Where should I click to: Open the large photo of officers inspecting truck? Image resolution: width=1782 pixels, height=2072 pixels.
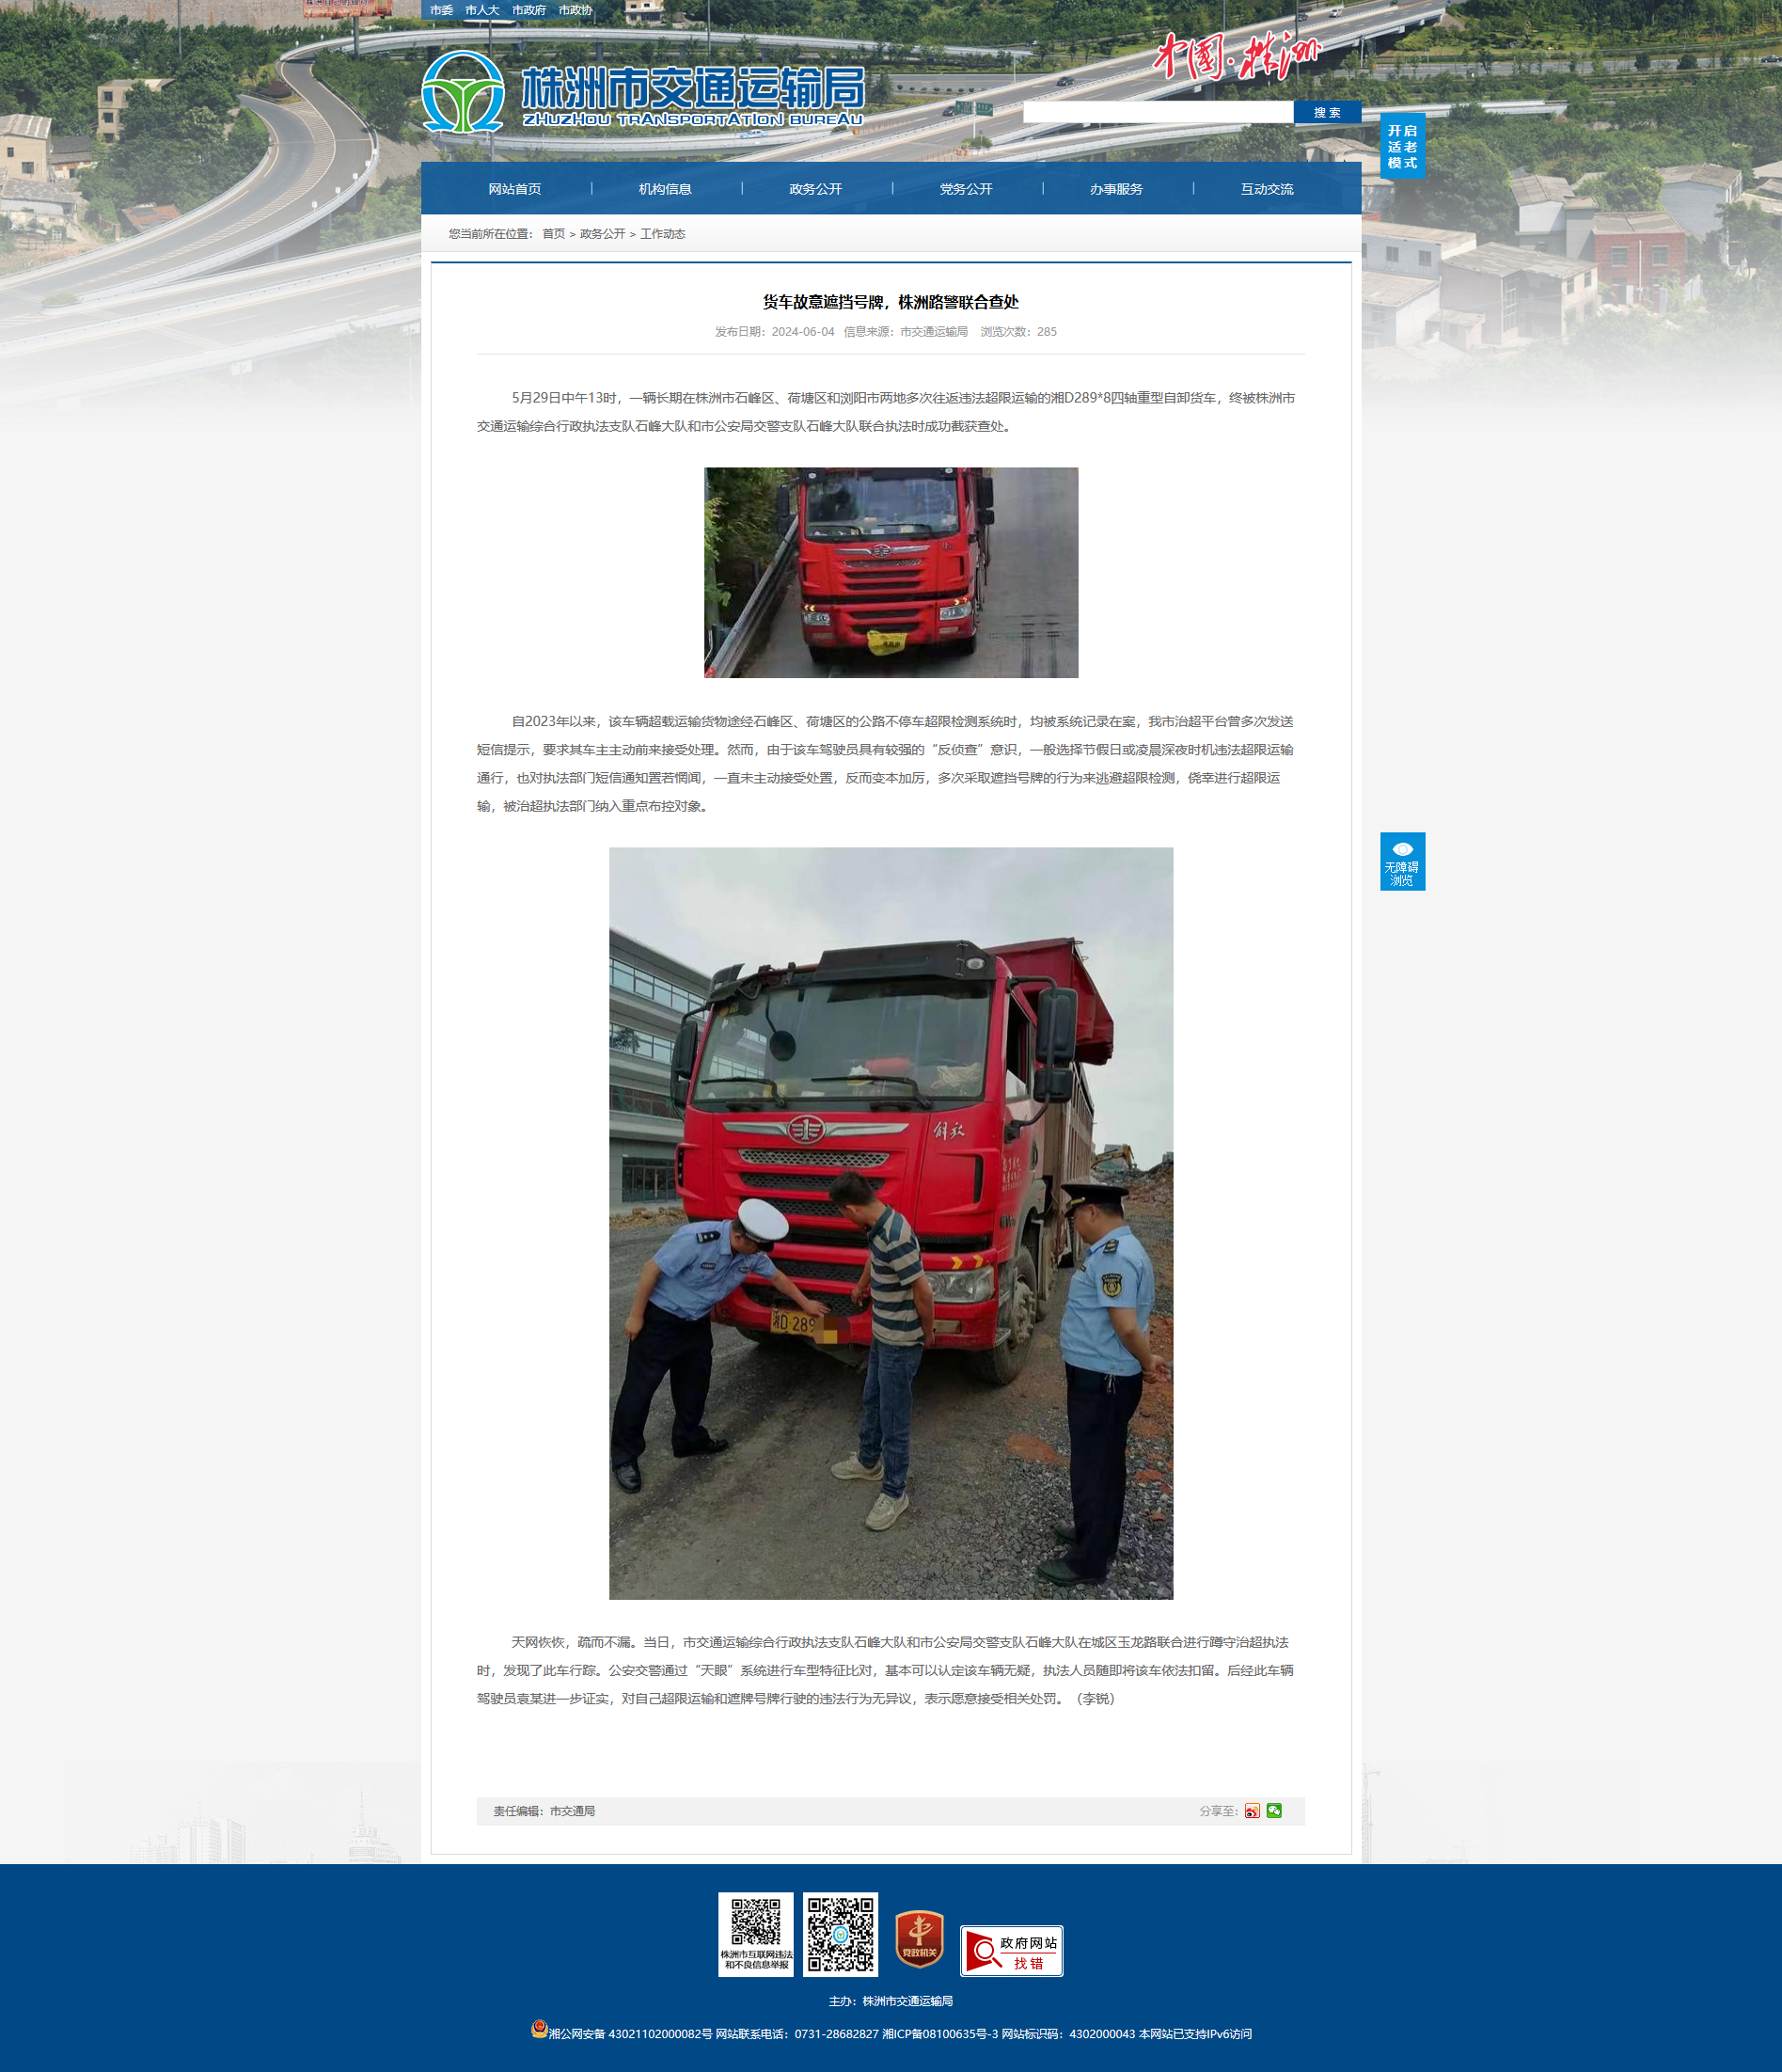point(891,1223)
